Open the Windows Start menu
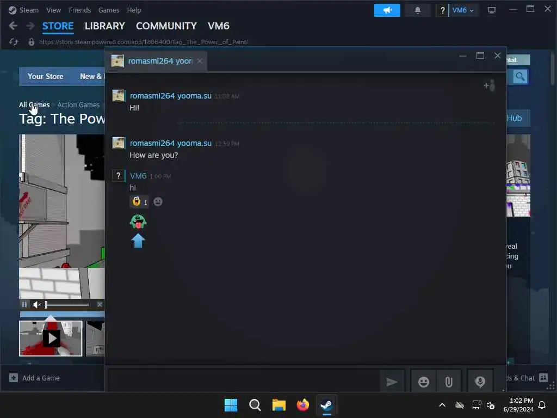 click(x=231, y=405)
